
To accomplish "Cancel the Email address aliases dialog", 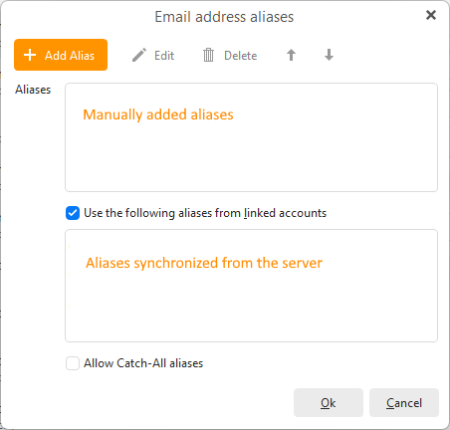I will click(404, 403).
